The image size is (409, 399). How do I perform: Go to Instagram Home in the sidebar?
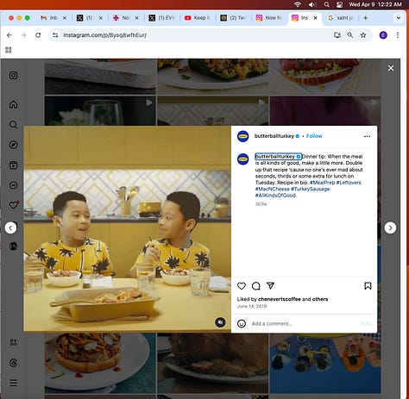(13, 104)
